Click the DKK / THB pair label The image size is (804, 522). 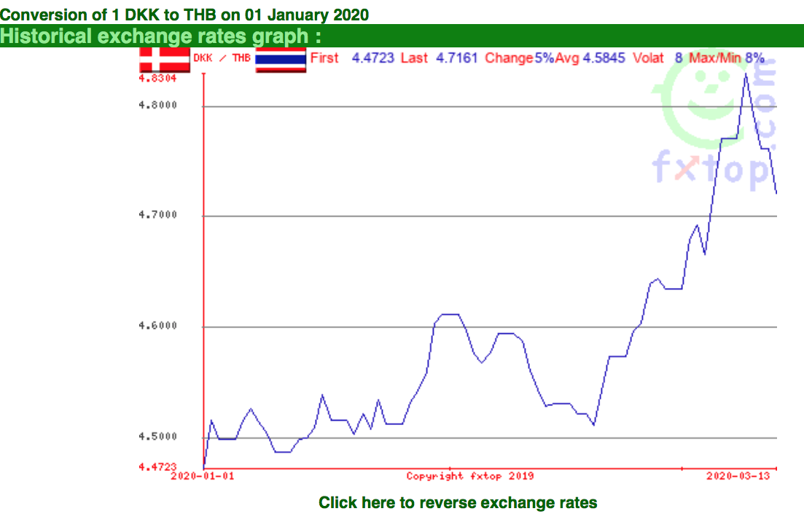coord(222,58)
